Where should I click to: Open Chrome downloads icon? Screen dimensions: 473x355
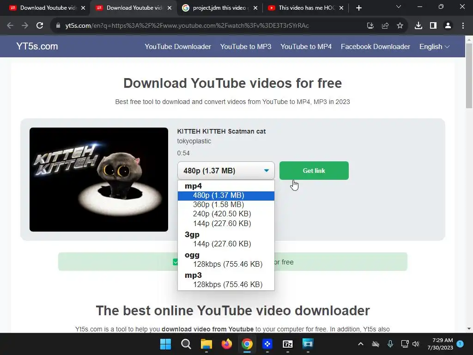point(418,26)
